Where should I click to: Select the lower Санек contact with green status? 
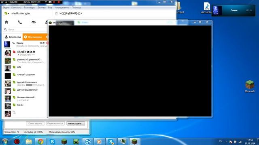26,106
